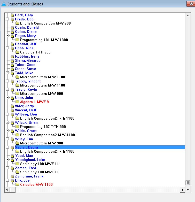Collapse the Xavier, Debra node
This screenshot has width=195, height=202.
pos(7,147)
